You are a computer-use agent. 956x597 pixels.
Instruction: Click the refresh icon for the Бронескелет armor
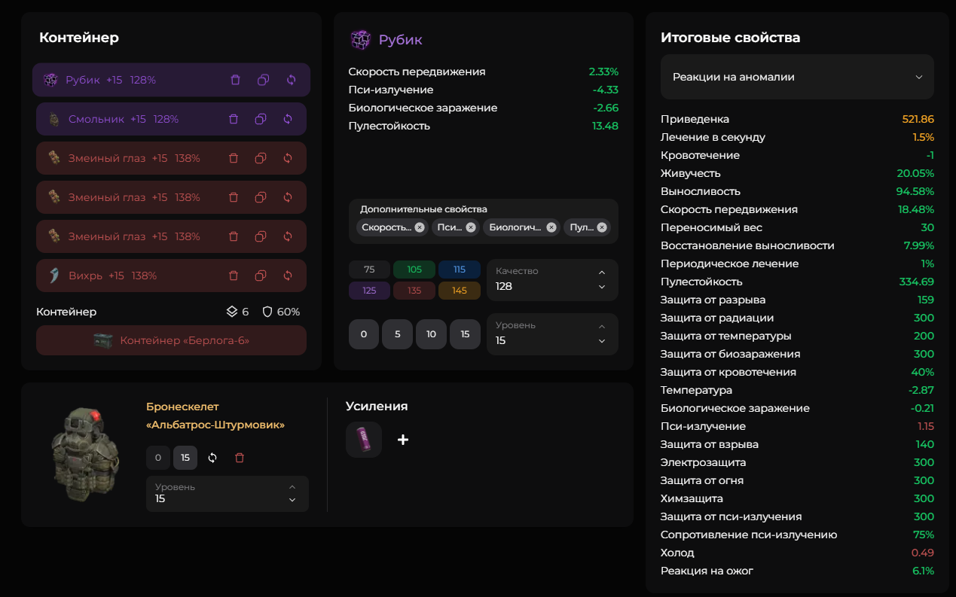[212, 458]
